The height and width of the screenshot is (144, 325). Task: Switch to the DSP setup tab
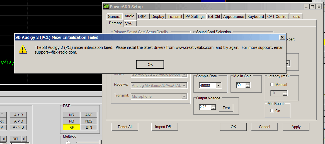pos(142,16)
